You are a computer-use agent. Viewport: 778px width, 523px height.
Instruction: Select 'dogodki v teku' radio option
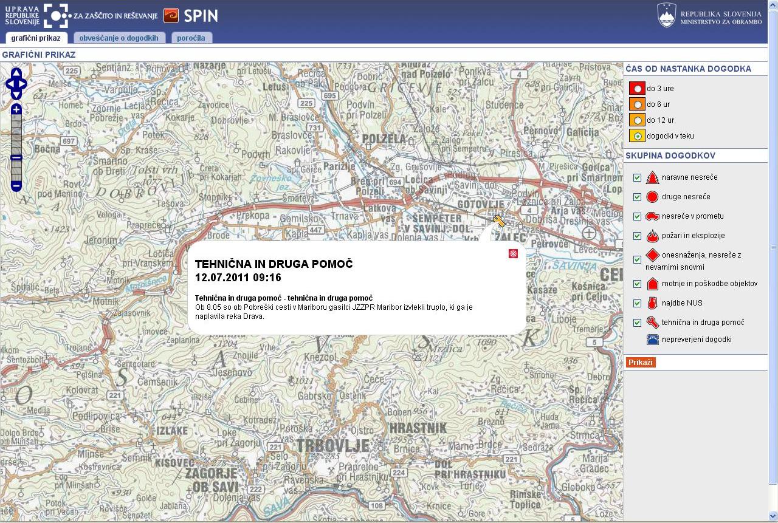[637, 136]
